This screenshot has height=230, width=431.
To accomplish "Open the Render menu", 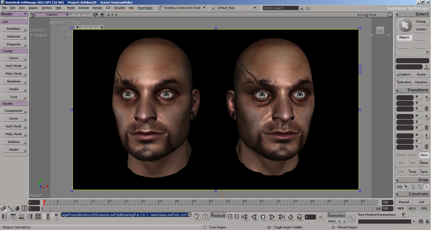I will click(97, 8).
